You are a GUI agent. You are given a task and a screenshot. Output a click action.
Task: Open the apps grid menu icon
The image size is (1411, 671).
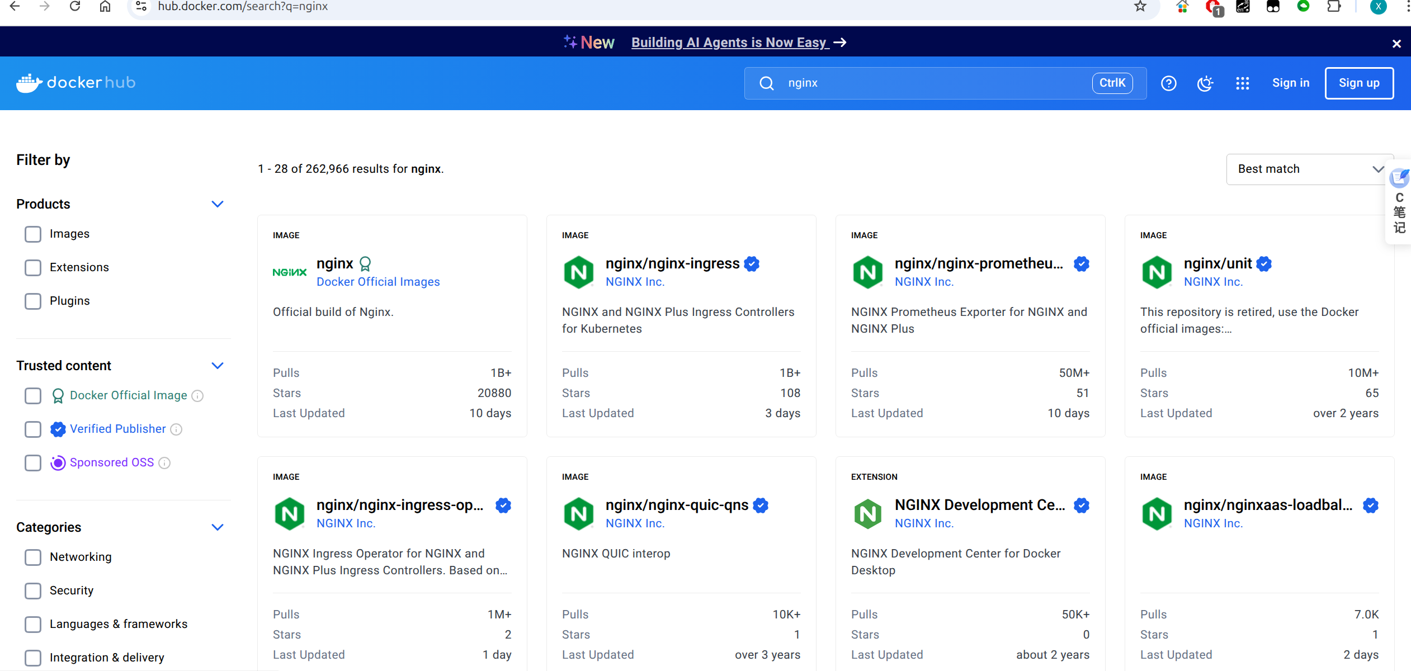point(1242,83)
